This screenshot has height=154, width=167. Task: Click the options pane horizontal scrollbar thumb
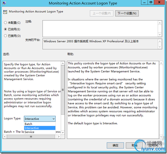31,136
